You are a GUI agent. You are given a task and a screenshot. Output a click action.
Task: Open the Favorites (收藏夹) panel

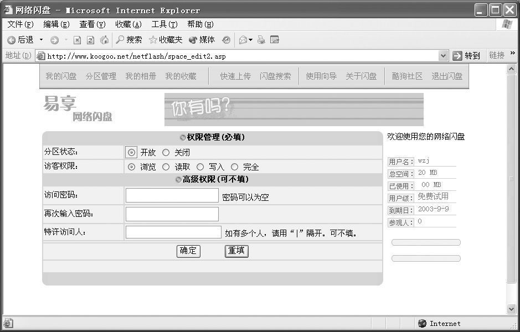point(166,40)
